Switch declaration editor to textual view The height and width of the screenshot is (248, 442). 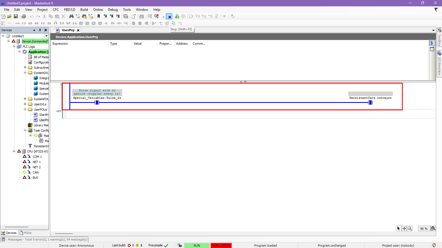432,43
